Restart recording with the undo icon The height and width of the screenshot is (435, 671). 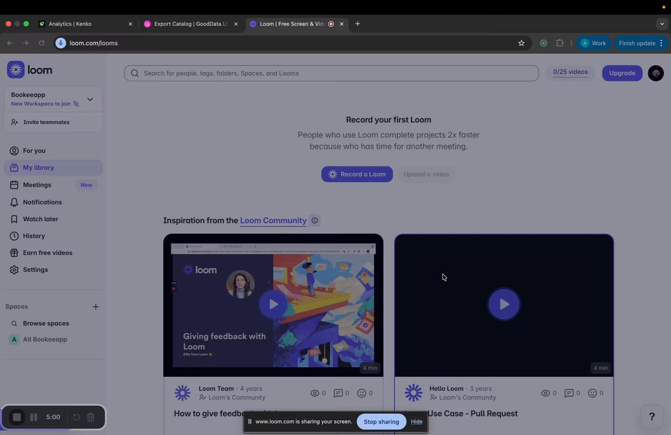[77, 417]
